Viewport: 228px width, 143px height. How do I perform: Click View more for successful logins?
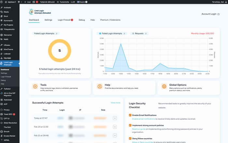pyautogui.click(x=115, y=103)
